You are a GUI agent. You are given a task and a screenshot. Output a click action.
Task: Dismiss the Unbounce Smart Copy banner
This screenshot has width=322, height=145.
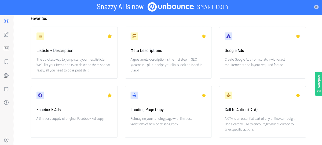coord(316,7)
